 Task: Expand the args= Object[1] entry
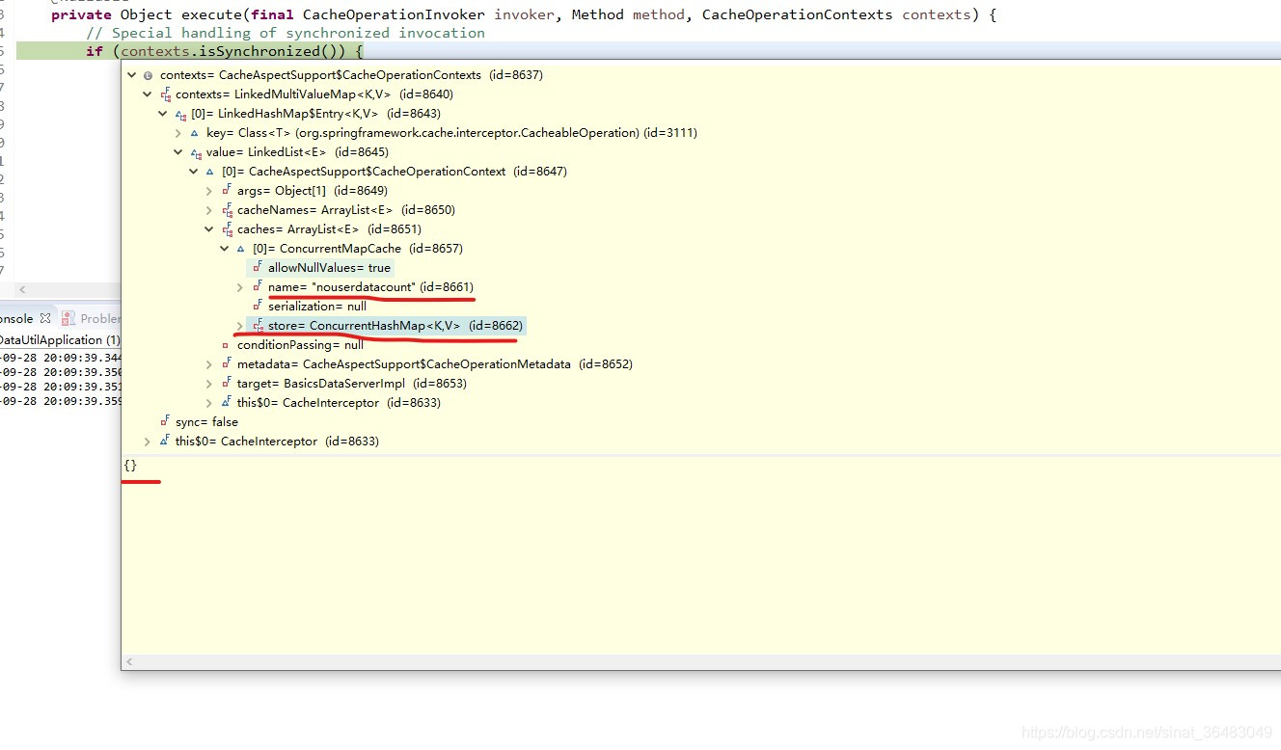tap(208, 191)
